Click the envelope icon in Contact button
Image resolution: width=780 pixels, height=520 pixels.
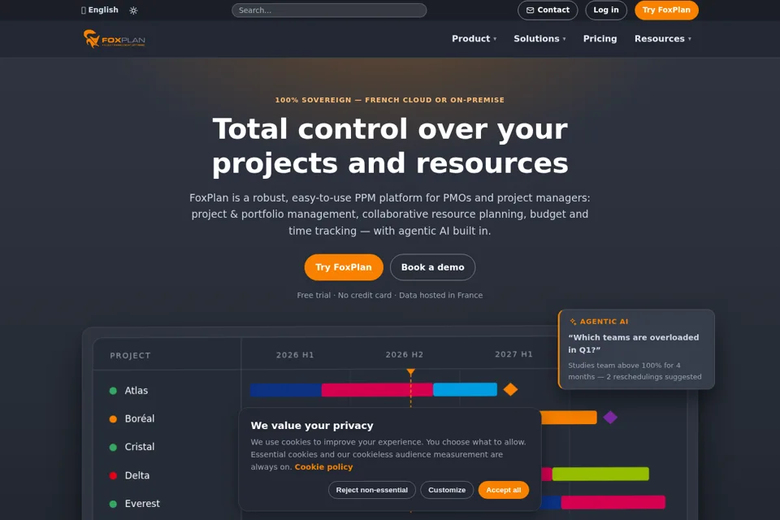[531, 10]
